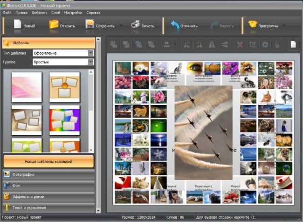Open the Файл menu
The image size is (303, 222).
(7, 13)
